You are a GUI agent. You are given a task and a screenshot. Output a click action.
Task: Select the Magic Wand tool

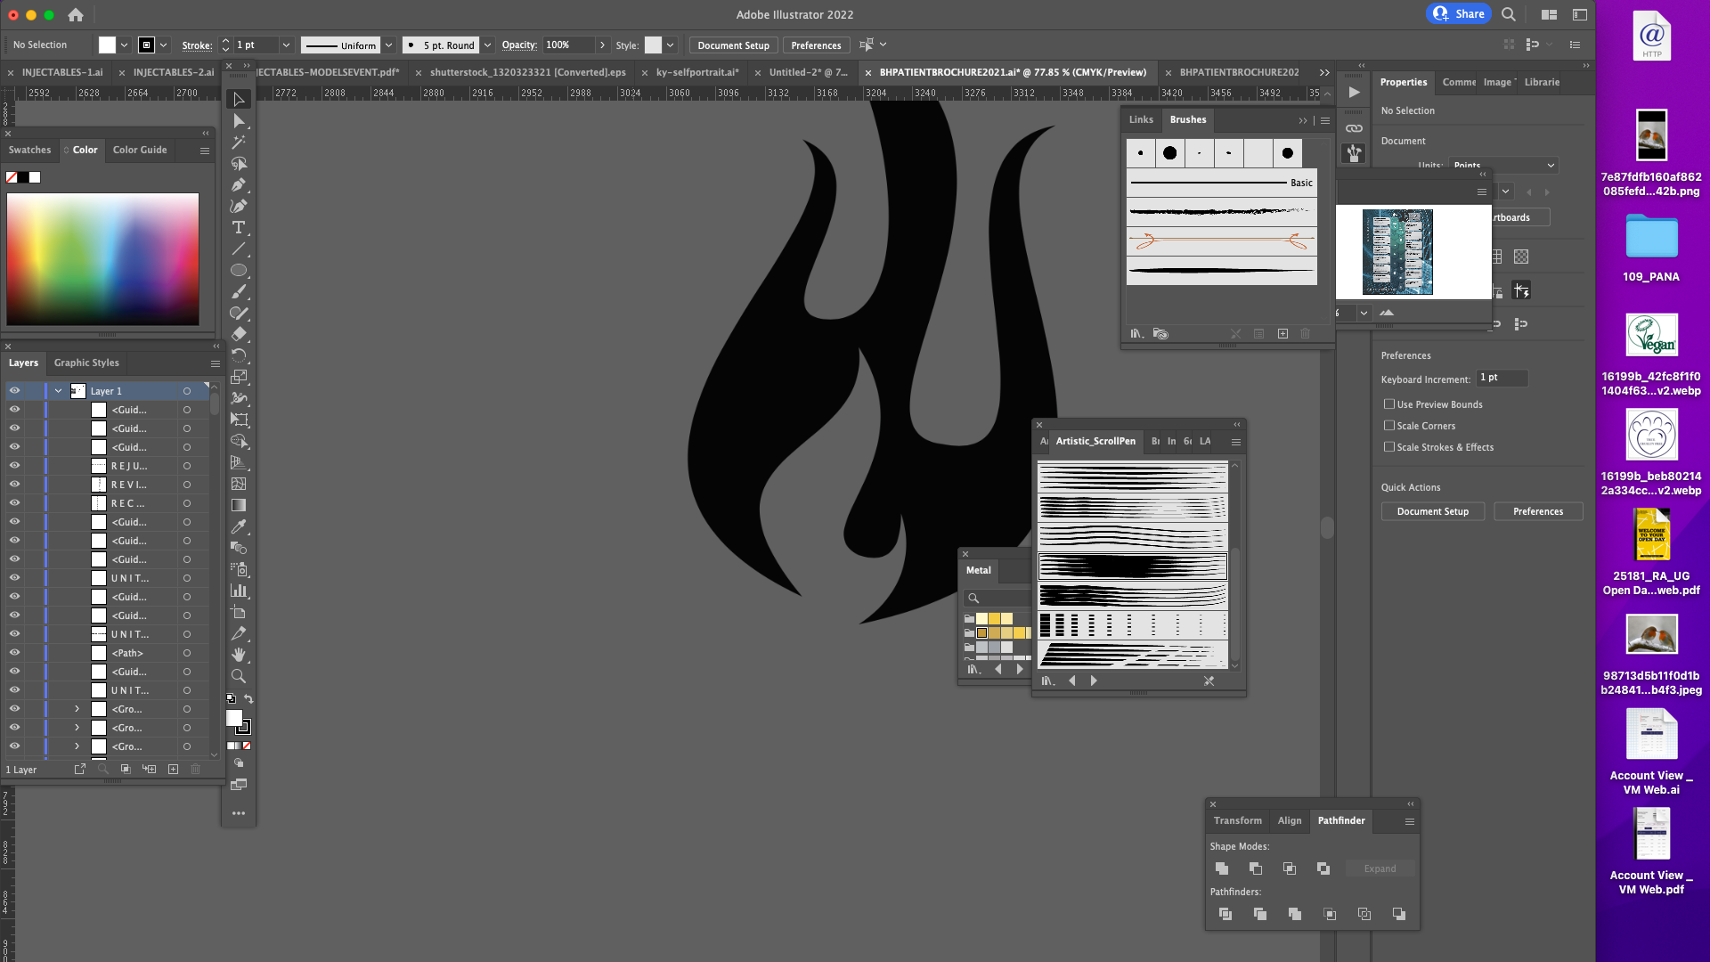tap(239, 143)
